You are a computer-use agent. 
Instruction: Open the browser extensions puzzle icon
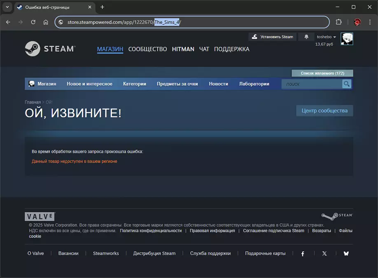point(339,22)
